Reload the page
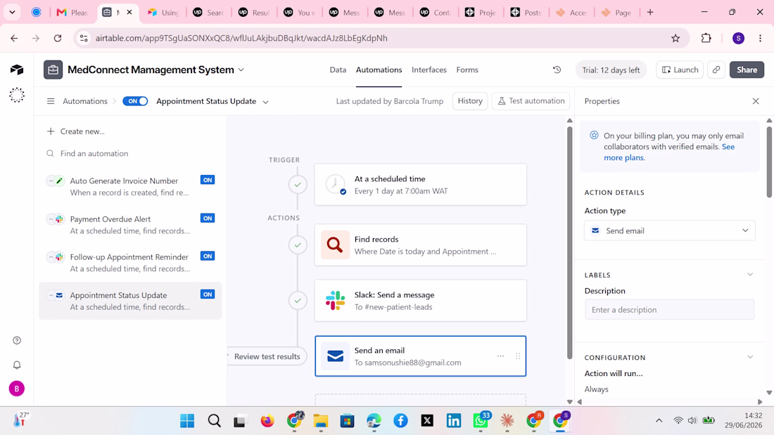The height and width of the screenshot is (435, 774). tap(58, 38)
